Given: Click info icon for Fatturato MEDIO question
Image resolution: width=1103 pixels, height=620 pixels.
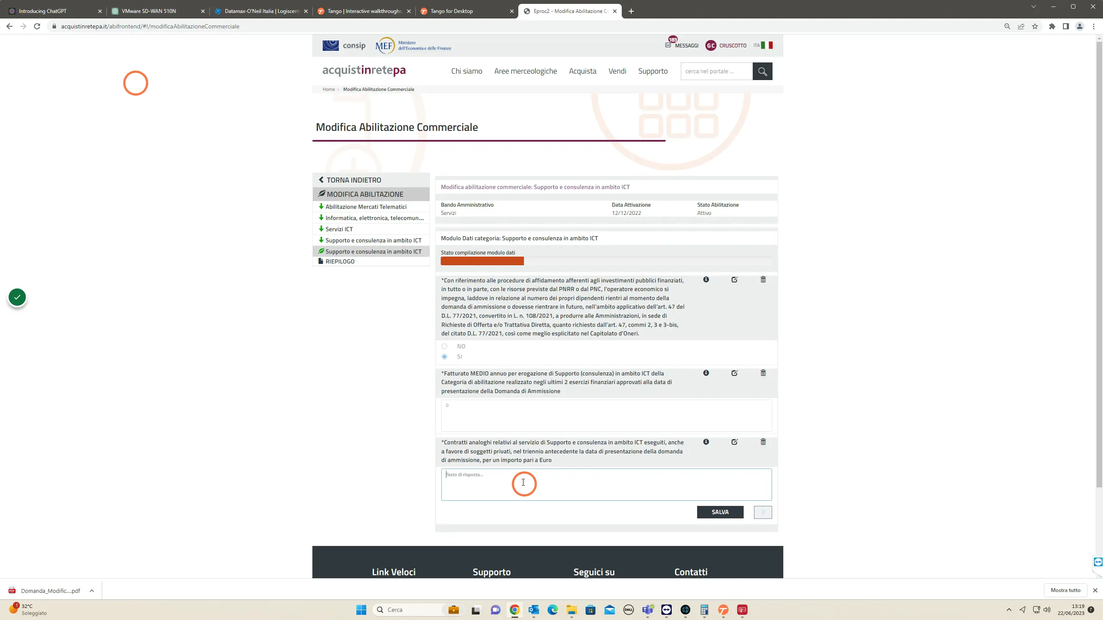Looking at the screenshot, I should [706, 373].
